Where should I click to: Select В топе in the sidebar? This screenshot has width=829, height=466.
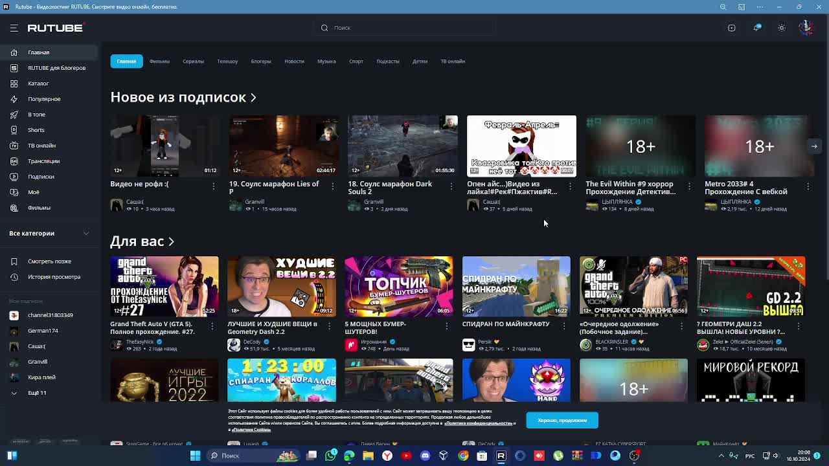click(49, 115)
